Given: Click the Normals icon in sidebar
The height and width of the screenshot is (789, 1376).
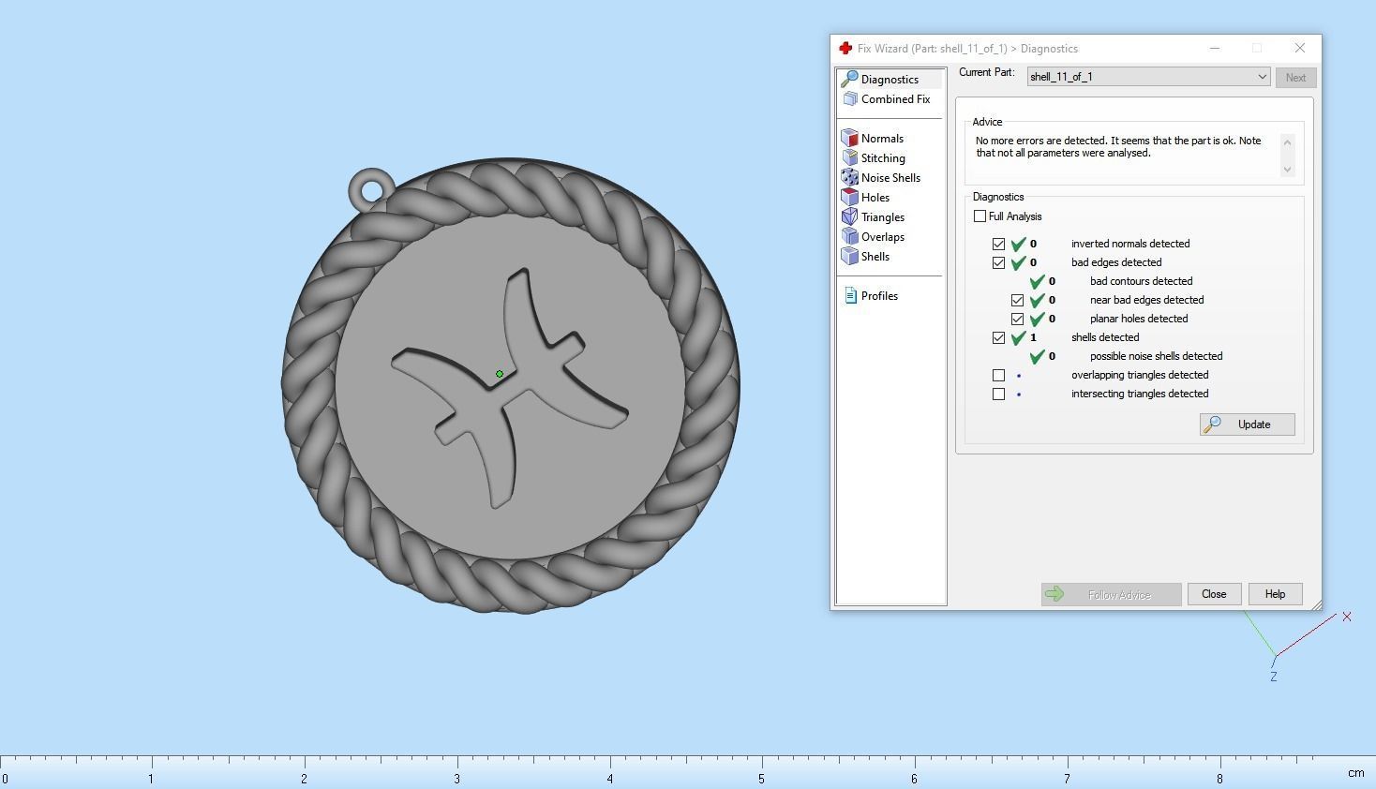Looking at the screenshot, I should [849, 139].
